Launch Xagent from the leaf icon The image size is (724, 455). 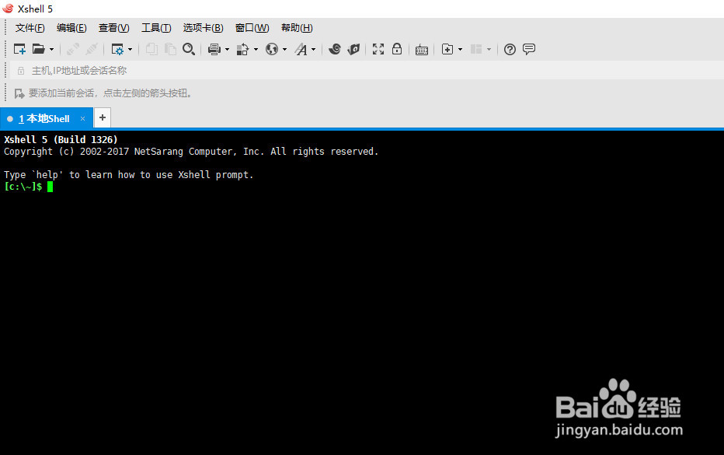click(x=353, y=49)
